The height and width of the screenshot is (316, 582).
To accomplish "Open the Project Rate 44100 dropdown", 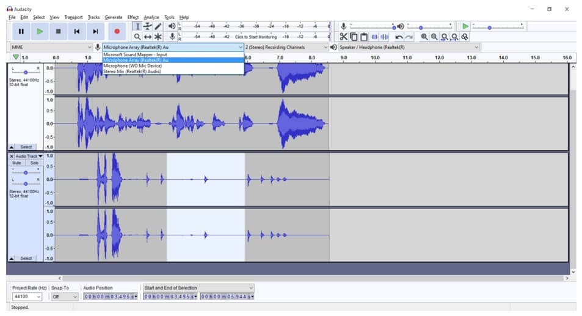I will (27, 296).
